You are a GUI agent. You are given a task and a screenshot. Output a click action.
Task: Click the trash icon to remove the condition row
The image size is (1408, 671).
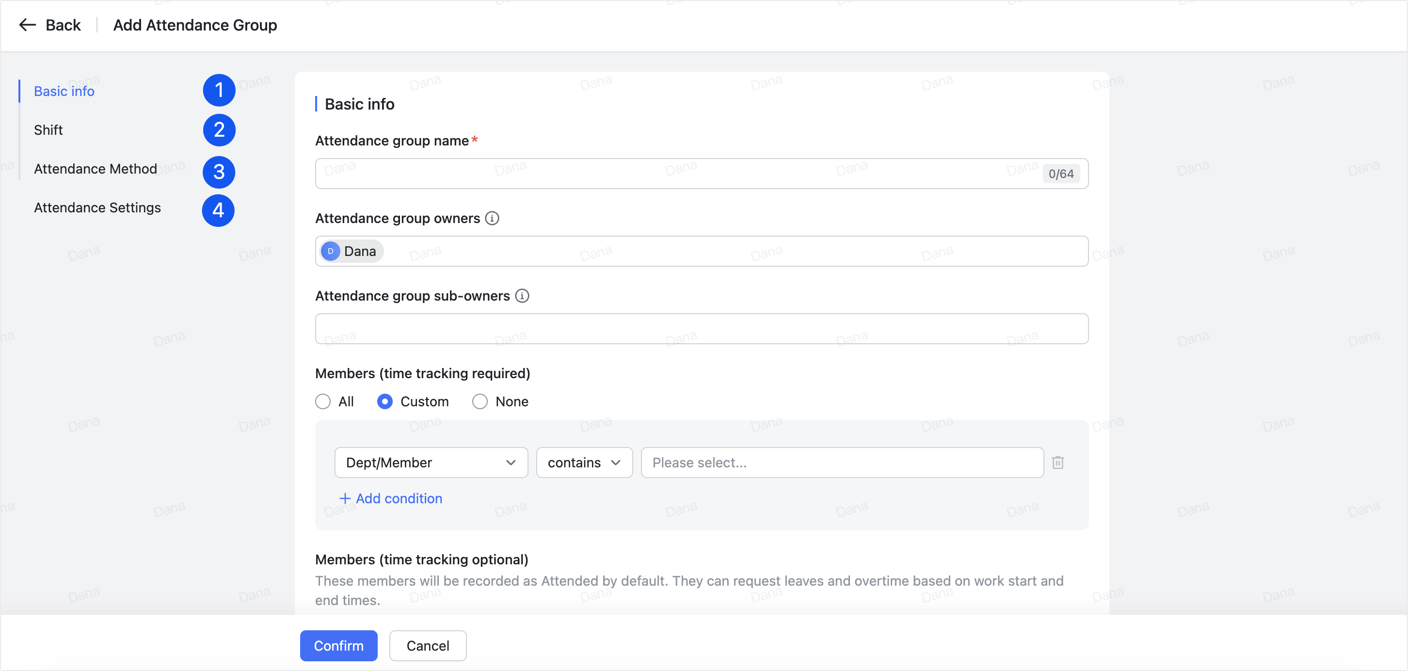tap(1059, 462)
